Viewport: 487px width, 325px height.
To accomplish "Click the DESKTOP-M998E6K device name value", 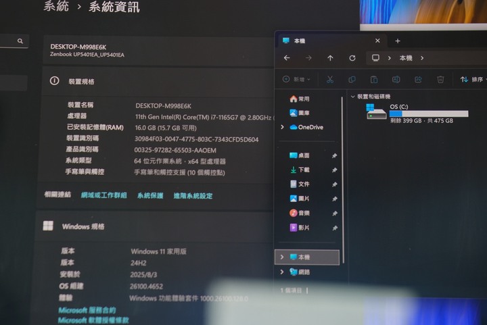I will 164,106.
